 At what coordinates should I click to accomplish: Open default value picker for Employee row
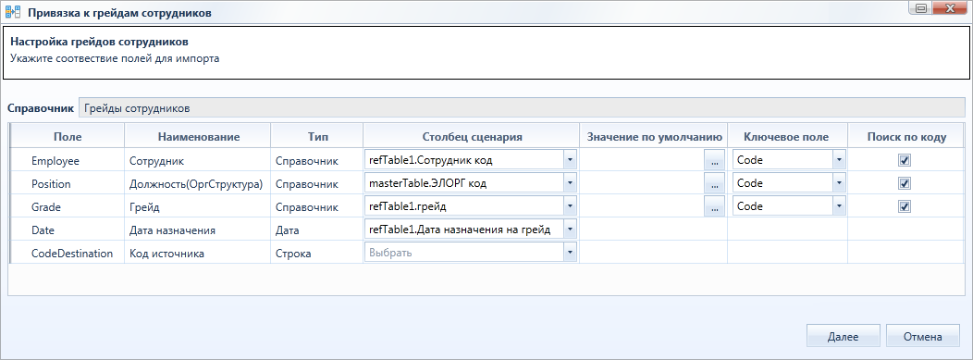714,160
